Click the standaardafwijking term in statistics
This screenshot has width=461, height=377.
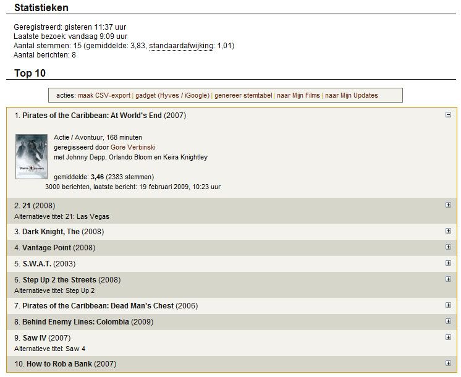point(181,46)
